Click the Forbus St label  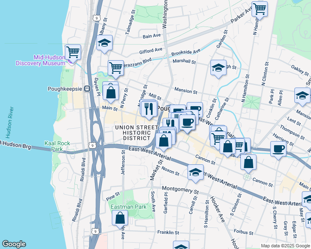click(243, 232)
